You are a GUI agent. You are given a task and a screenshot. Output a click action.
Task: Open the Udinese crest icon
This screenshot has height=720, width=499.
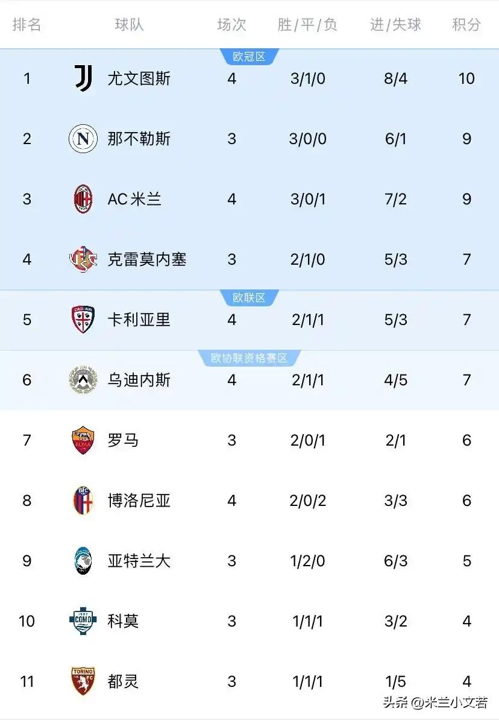coord(83,380)
